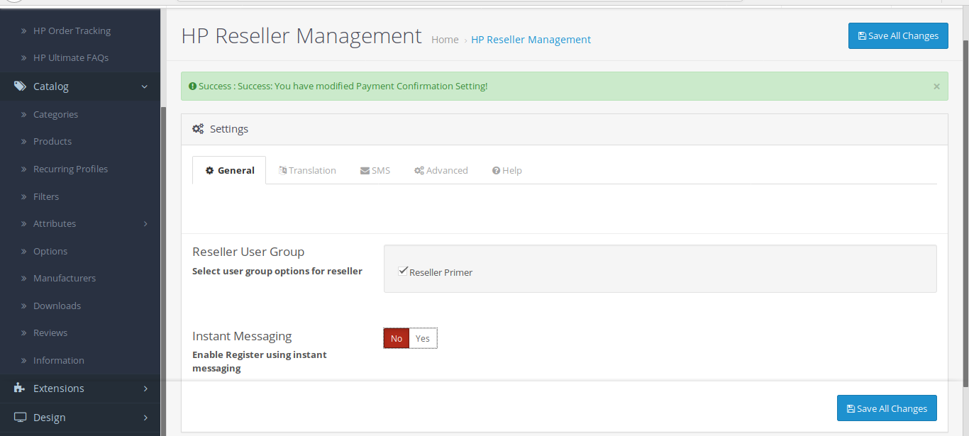969x436 pixels.
Task: Switch to the Translation tab
Action: 307,171
